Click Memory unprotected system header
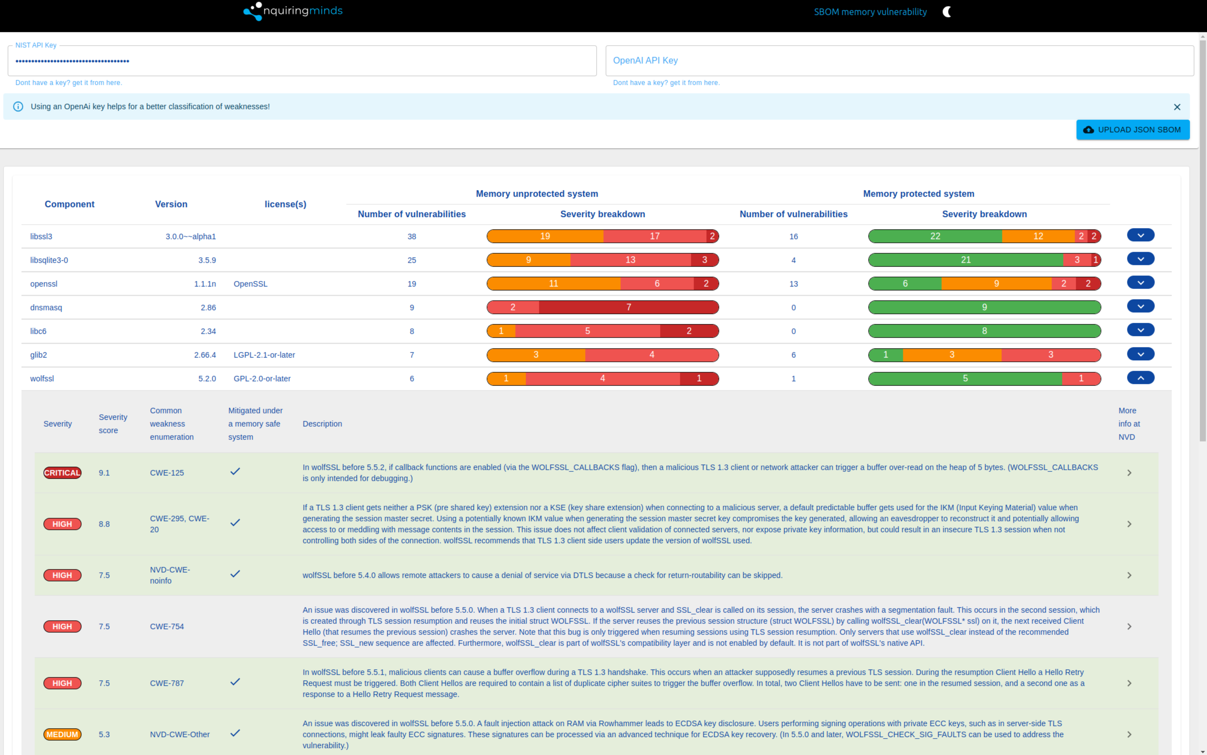The width and height of the screenshot is (1207, 755). coord(537,194)
